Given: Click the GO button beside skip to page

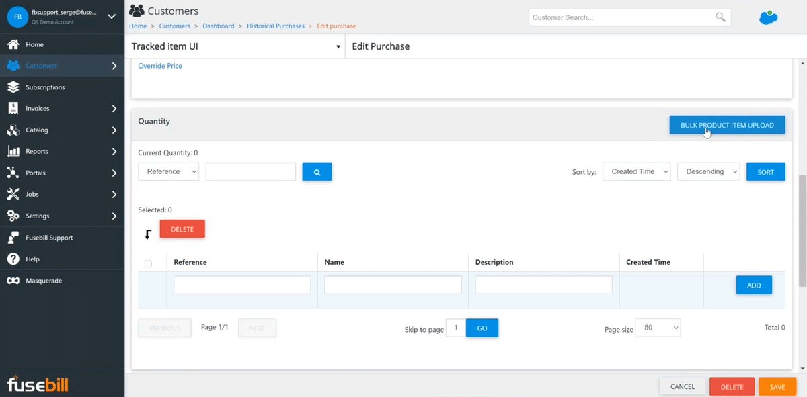Looking at the screenshot, I should coord(482,328).
